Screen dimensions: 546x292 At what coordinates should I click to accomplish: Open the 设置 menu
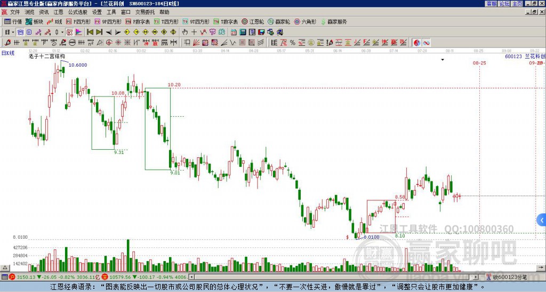(97, 12)
